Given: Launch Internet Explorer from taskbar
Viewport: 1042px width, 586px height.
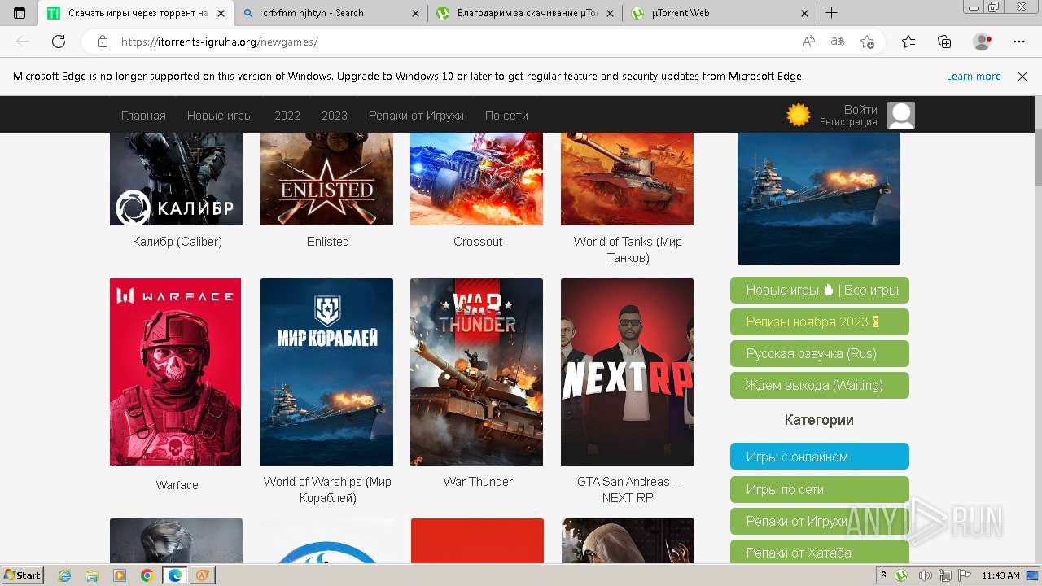Looking at the screenshot, I should tap(64, 575).
